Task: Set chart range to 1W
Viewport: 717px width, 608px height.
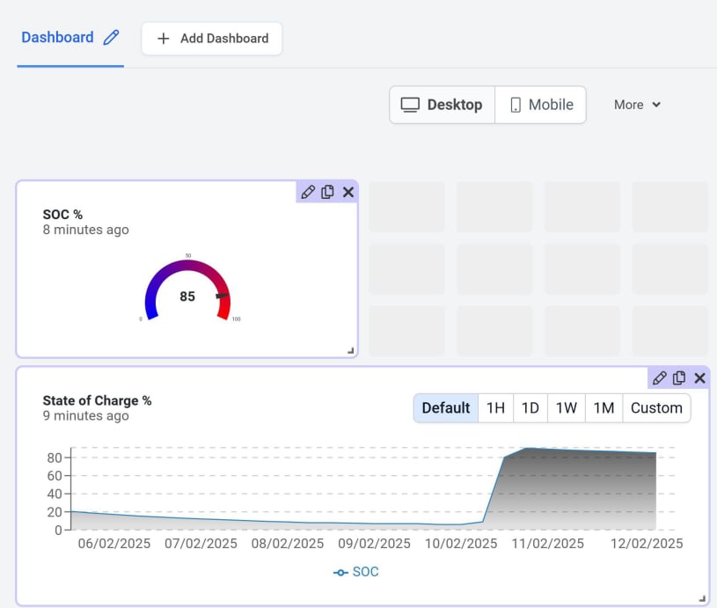Action: [x=567, y=408]
